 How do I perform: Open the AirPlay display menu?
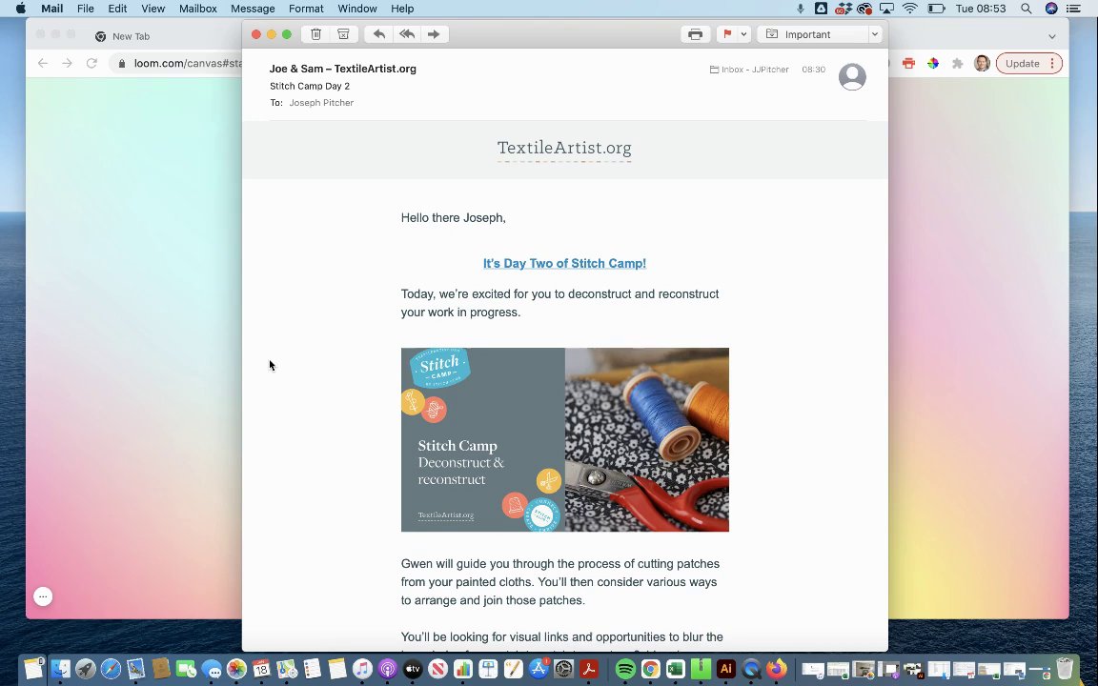886,9
